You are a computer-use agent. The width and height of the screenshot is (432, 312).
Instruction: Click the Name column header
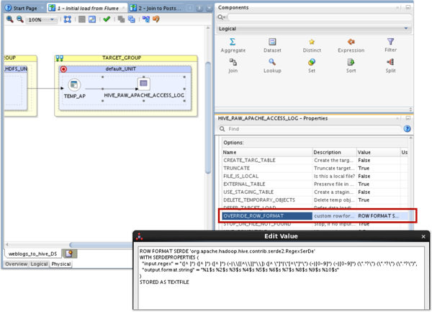pos(267,152)
